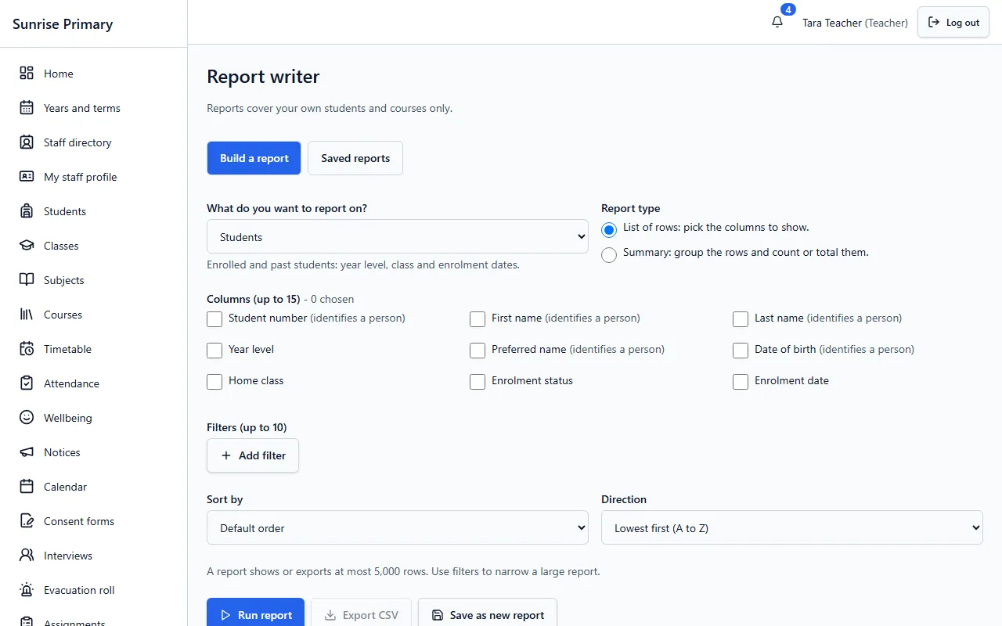Click the Timetable clock-calendar icon
Viewport: 1002px width, 626px height.
click(x=27, y=349)
